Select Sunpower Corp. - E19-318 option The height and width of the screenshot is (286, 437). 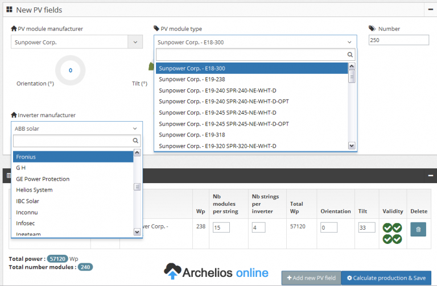coord(252,135)
